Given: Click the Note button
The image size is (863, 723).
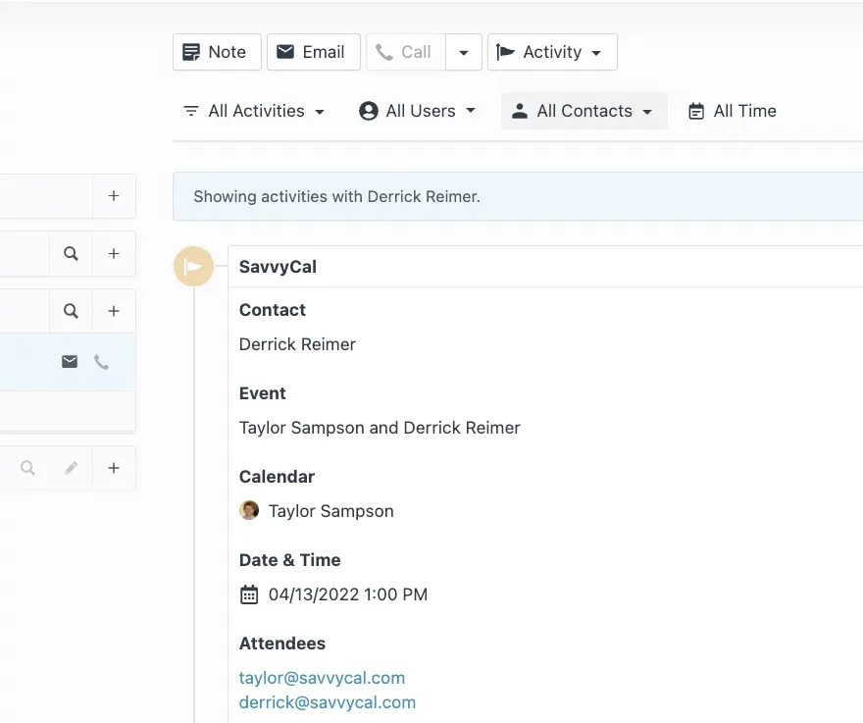Looking at the screenshot, I should point(217,52).
